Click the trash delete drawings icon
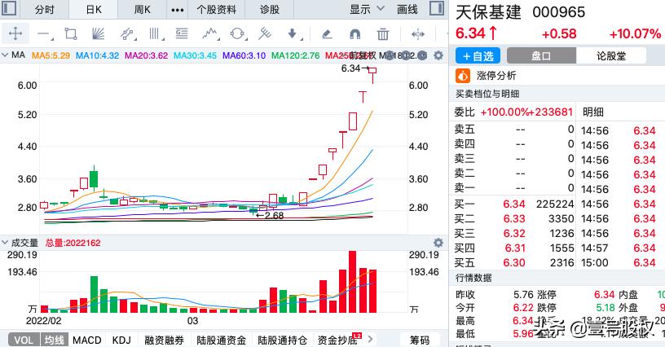The height and width of the screenshot is (347, 665). tap(383, 34)
